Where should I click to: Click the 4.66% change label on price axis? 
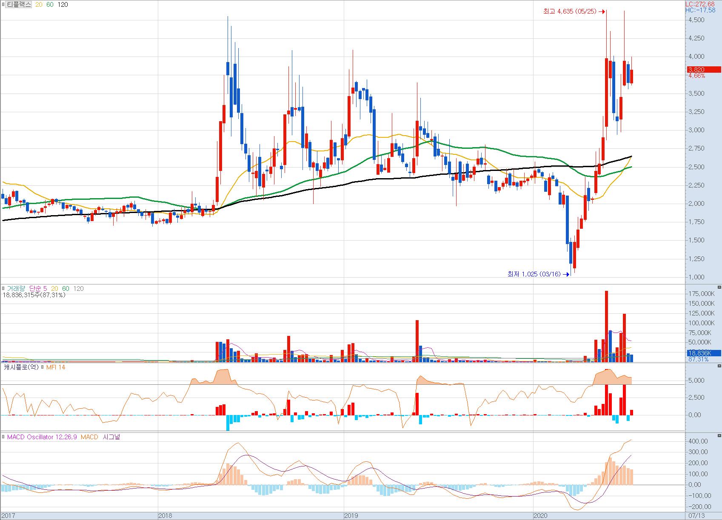(x=696, y=76)
